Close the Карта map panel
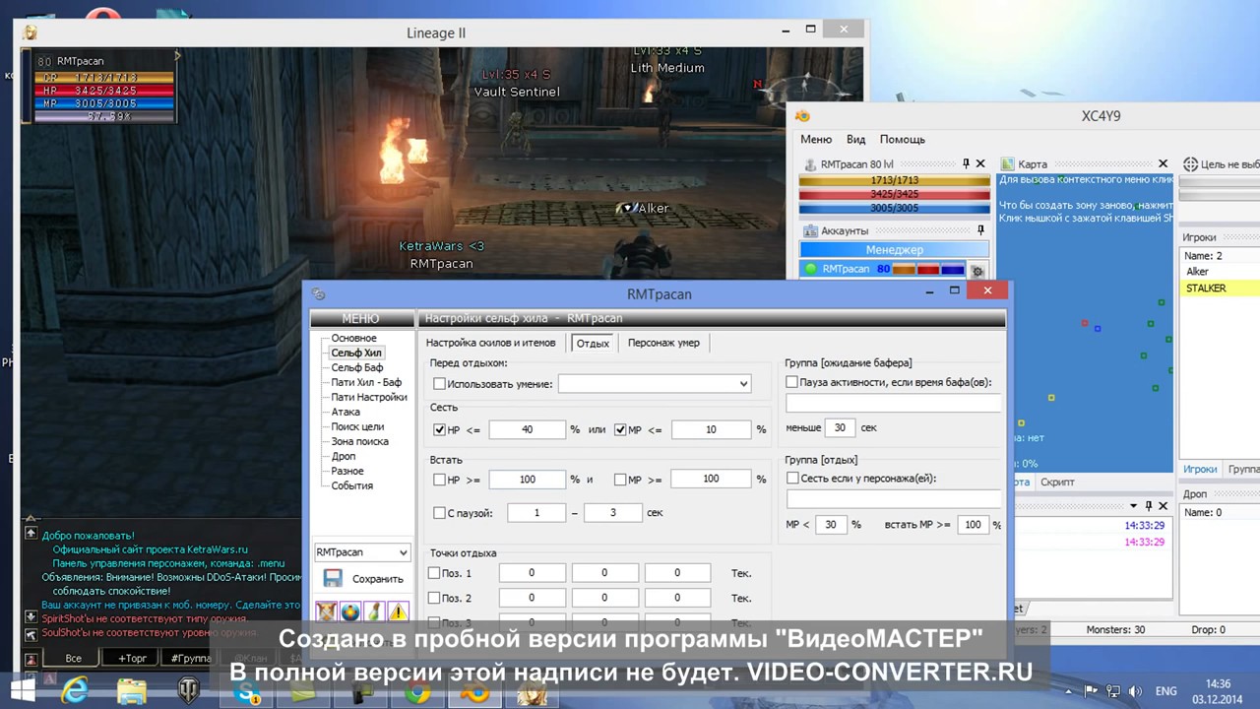This screenshot has height=709, width=1260. click(x=1163, y=163)
